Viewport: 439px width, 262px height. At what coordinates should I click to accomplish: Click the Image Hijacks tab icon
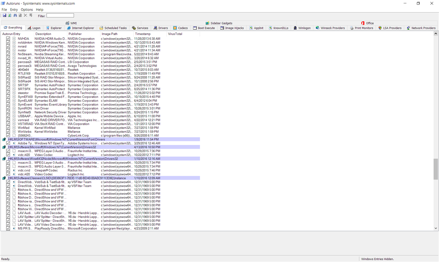222,28
